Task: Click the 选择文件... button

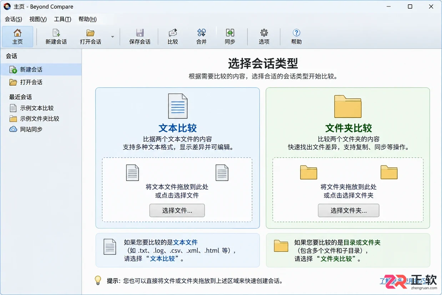Action: (177, 210)
